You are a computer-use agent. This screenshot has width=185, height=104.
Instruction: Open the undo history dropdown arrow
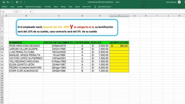point(10,2)
